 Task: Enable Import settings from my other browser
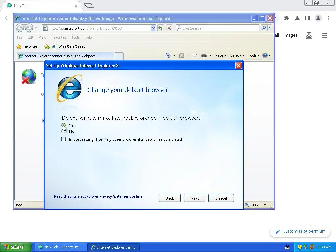click(x=63, y=139)
